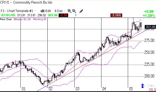Image resolution: width=156 pixels, height=92 pixels.
Task: Click the Edit button label
Action: click(x=48, y=11)
